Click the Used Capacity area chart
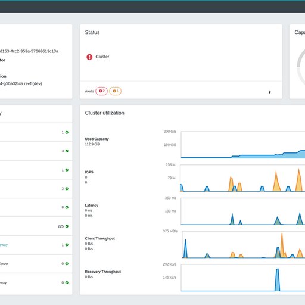Viewport: 305px width, 305px height. point(243,145)
